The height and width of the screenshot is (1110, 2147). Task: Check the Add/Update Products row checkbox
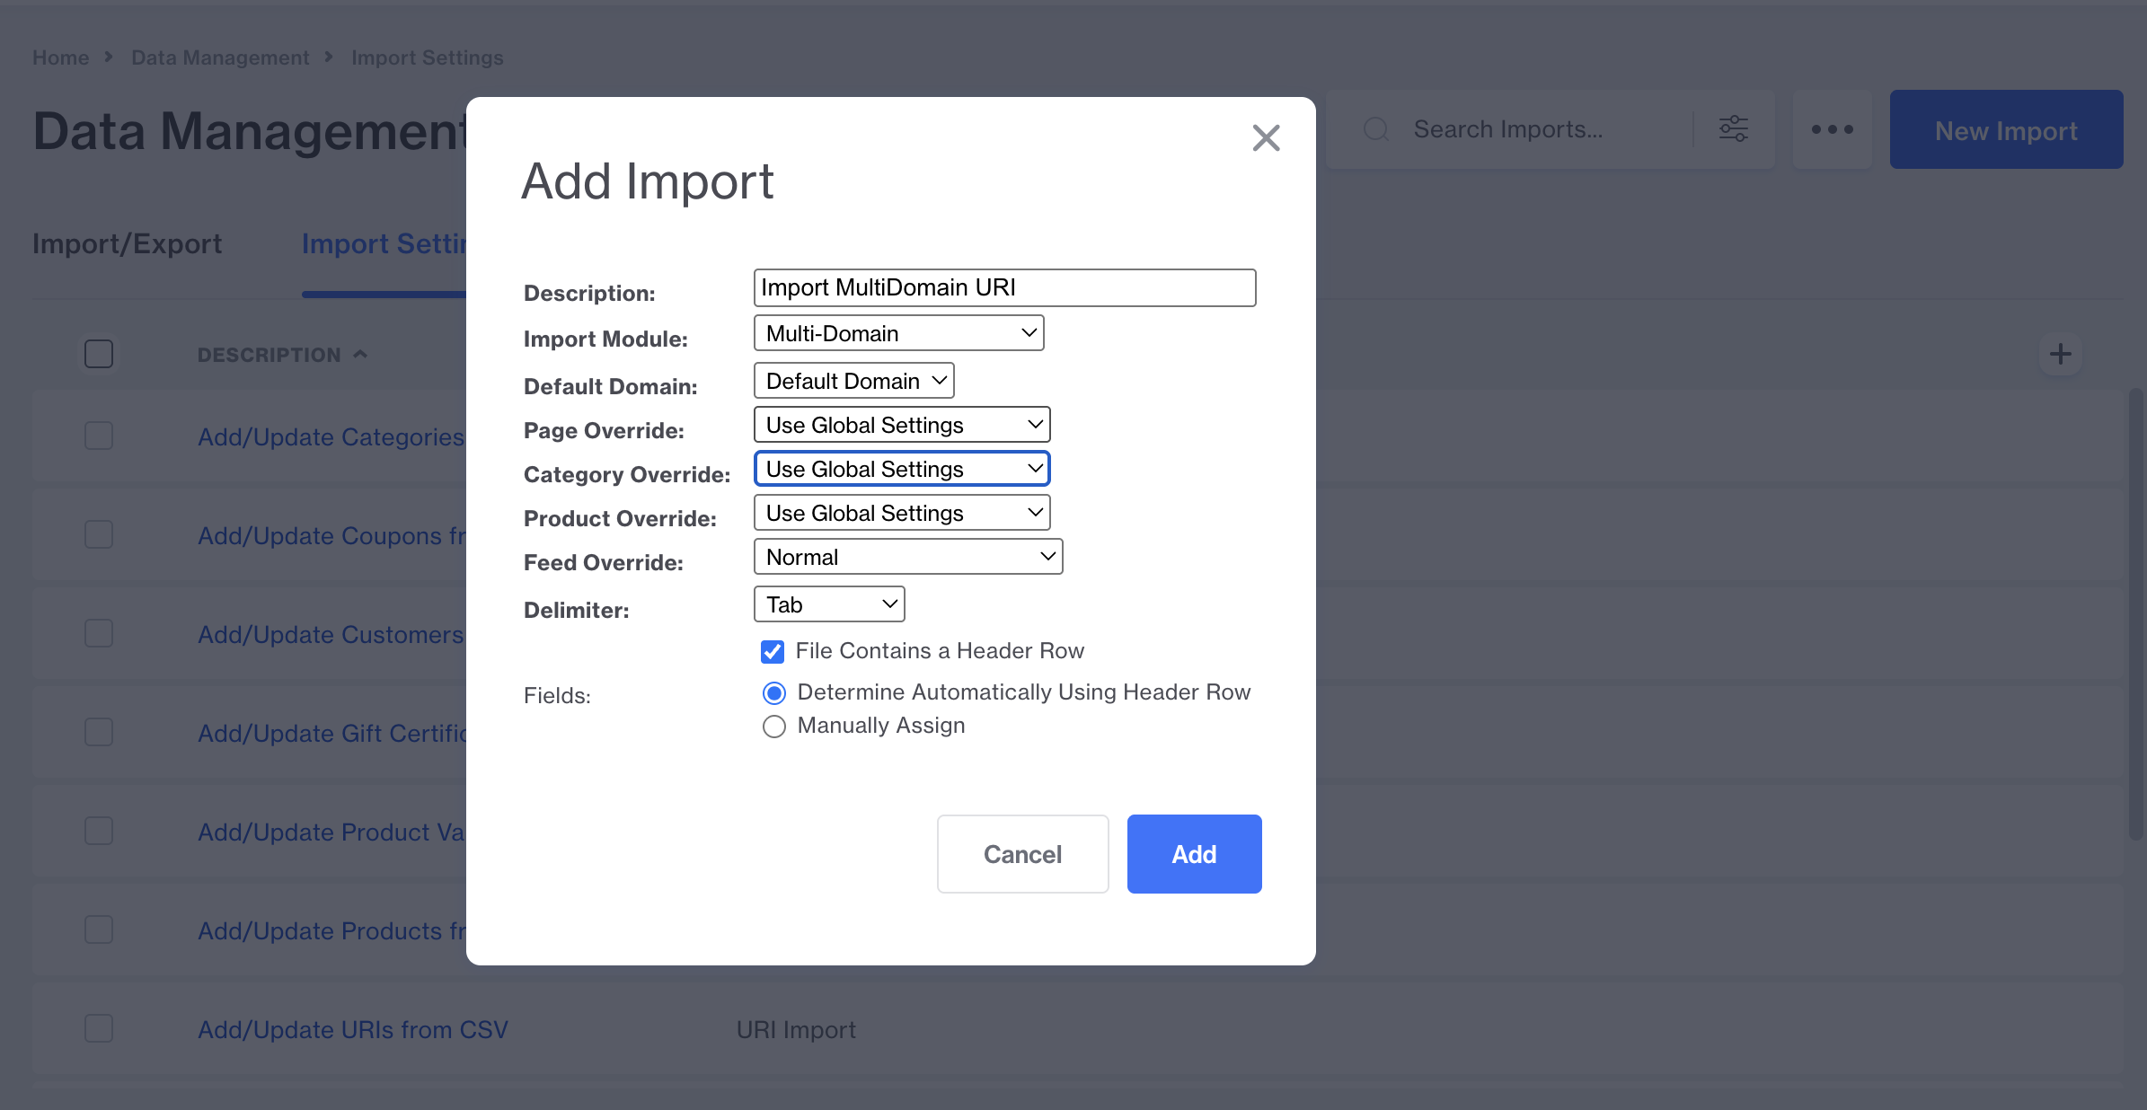(99, 929)
